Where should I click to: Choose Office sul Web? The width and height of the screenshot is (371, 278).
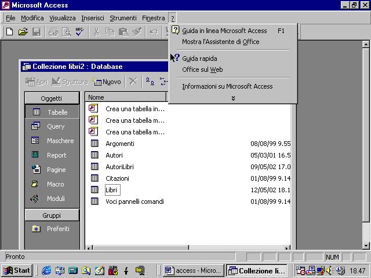[233, 69]
